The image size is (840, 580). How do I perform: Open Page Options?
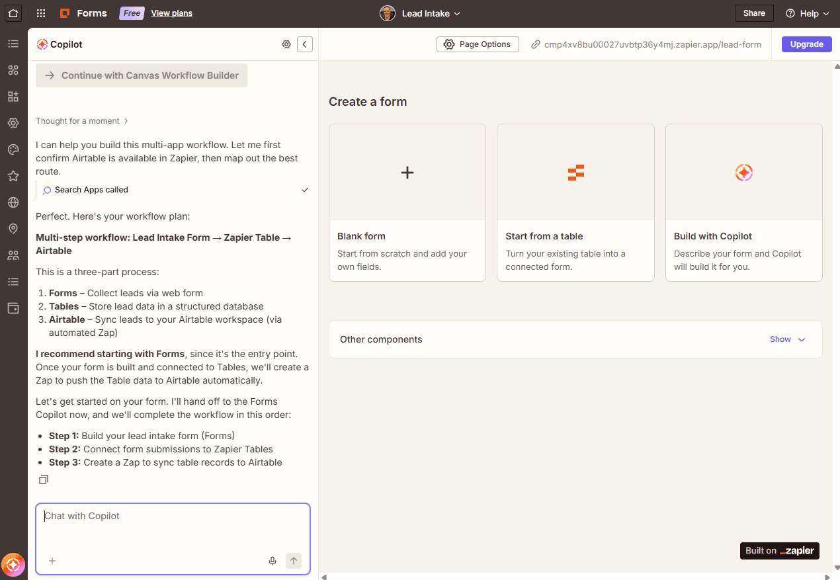coord(478,44)
